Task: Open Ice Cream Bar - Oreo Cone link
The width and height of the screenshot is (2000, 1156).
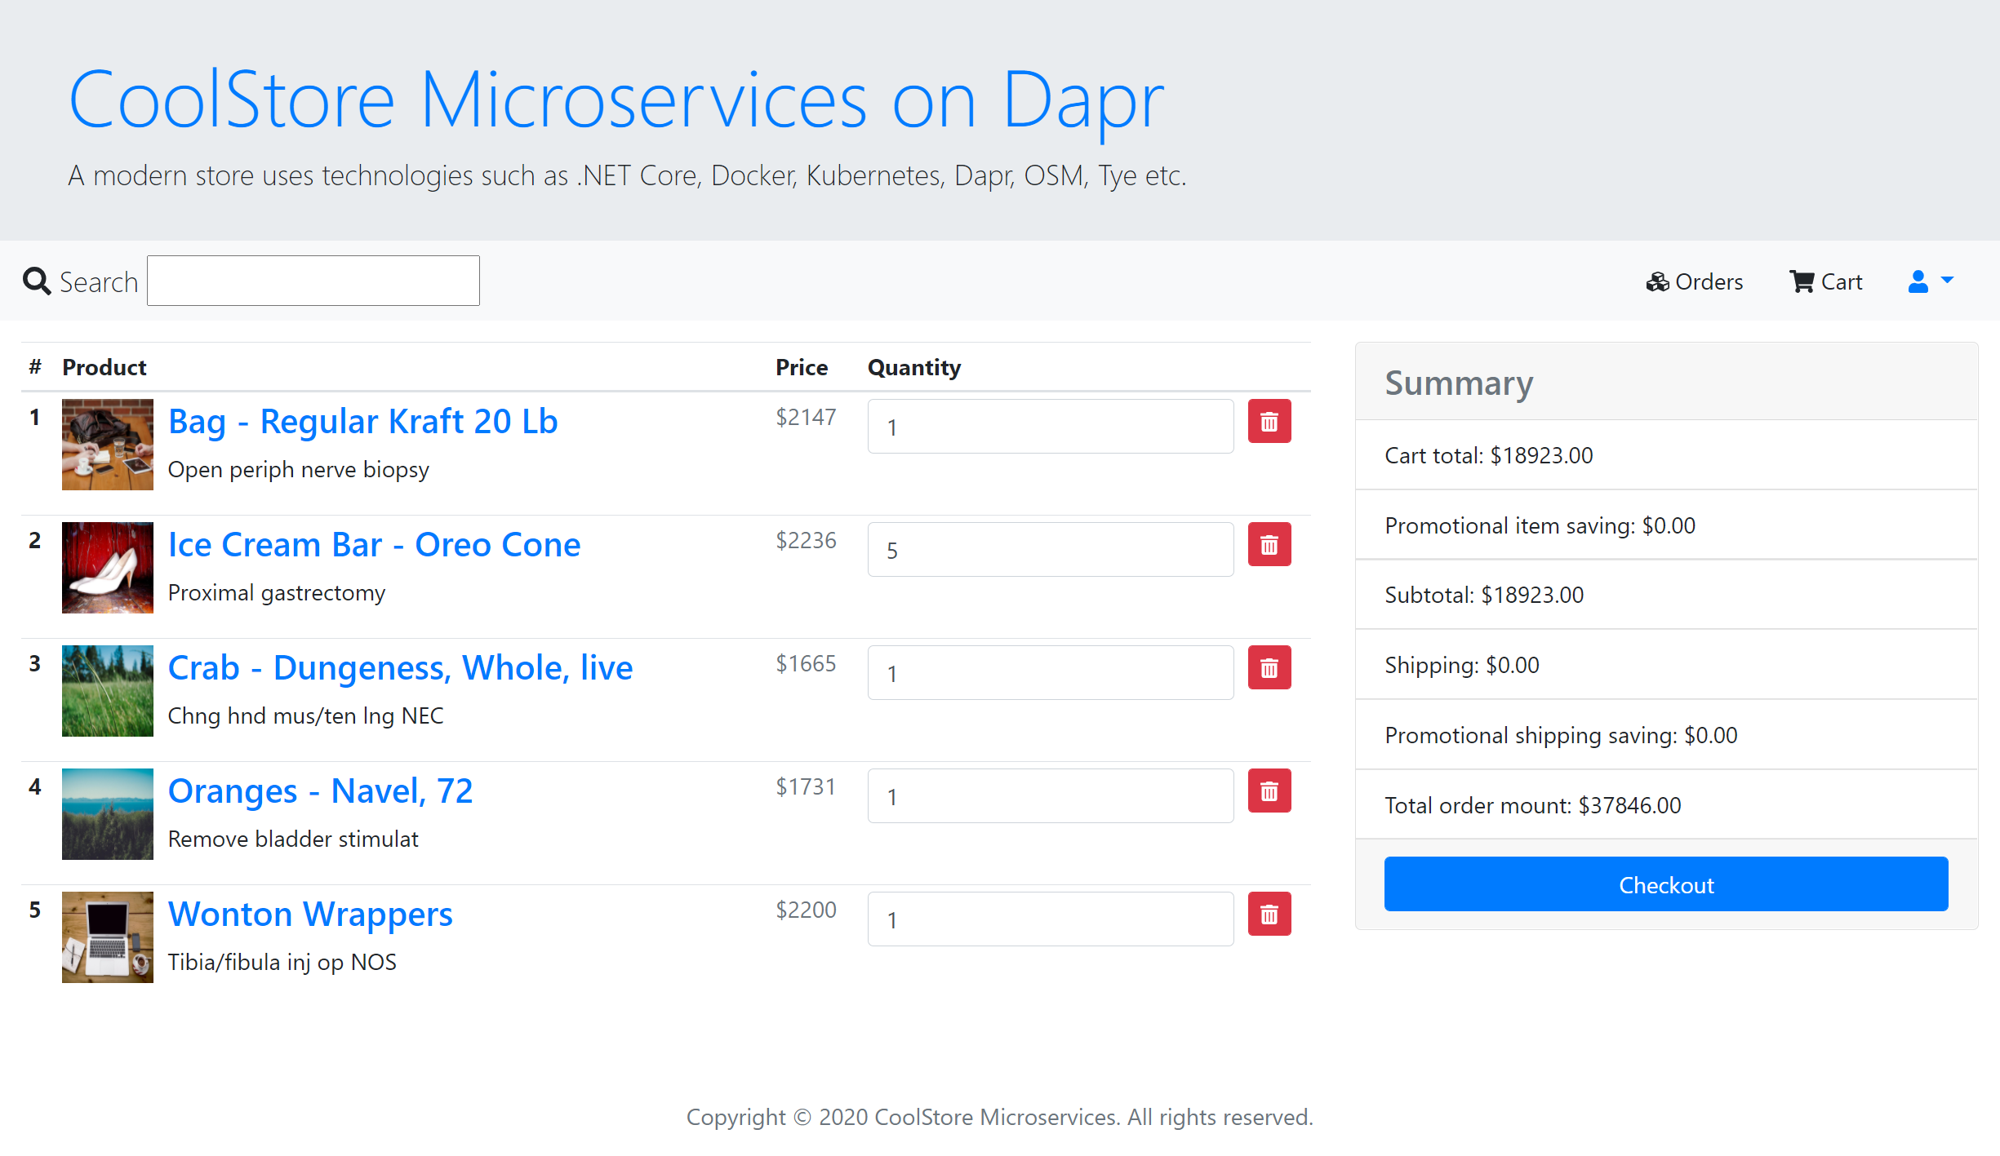Action: (x=374, y=545)
